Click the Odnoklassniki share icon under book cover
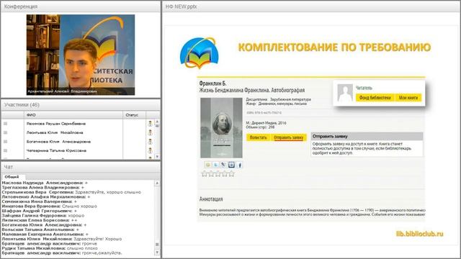This screenshot has height=259, width=461. point(207,165)
